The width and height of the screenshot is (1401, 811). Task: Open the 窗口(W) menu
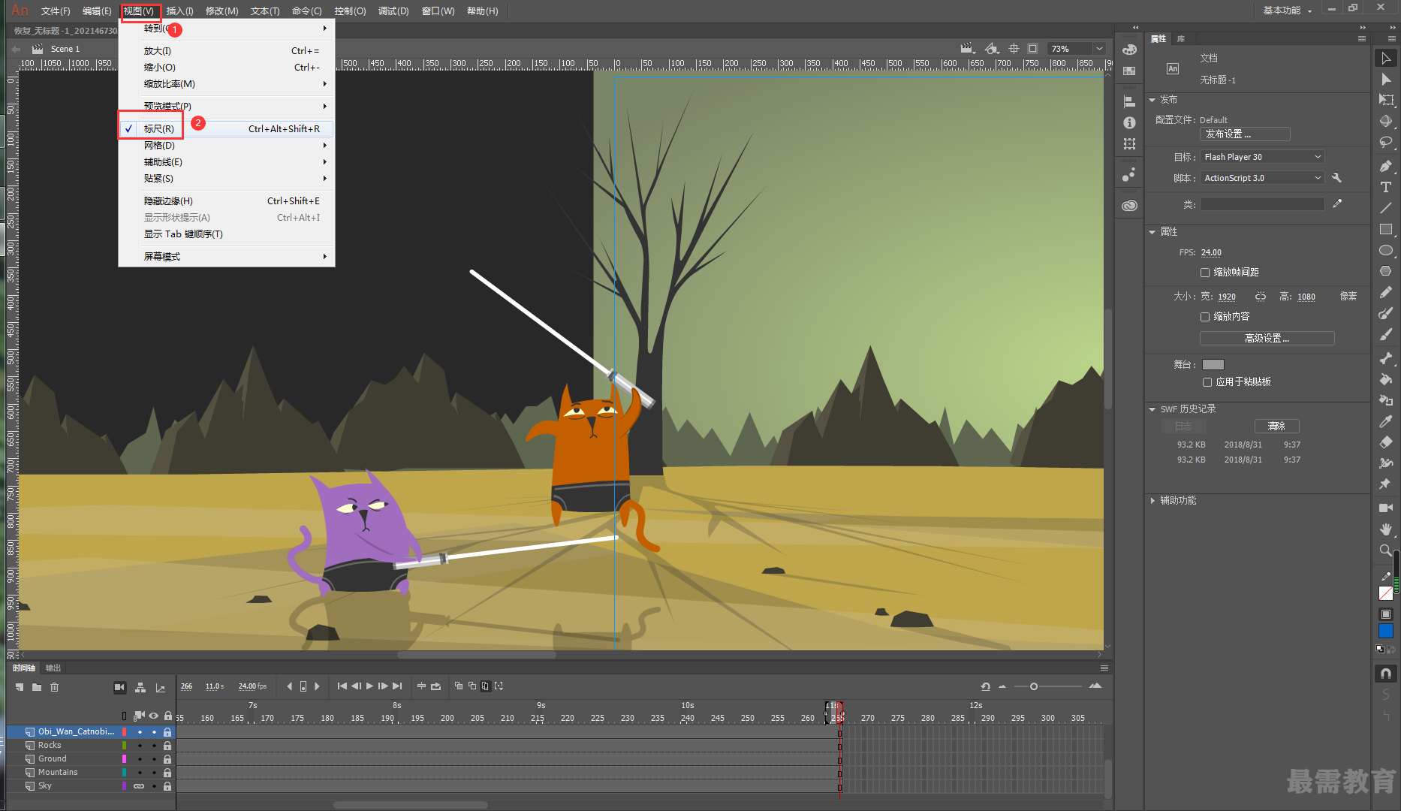pos(438,11)
